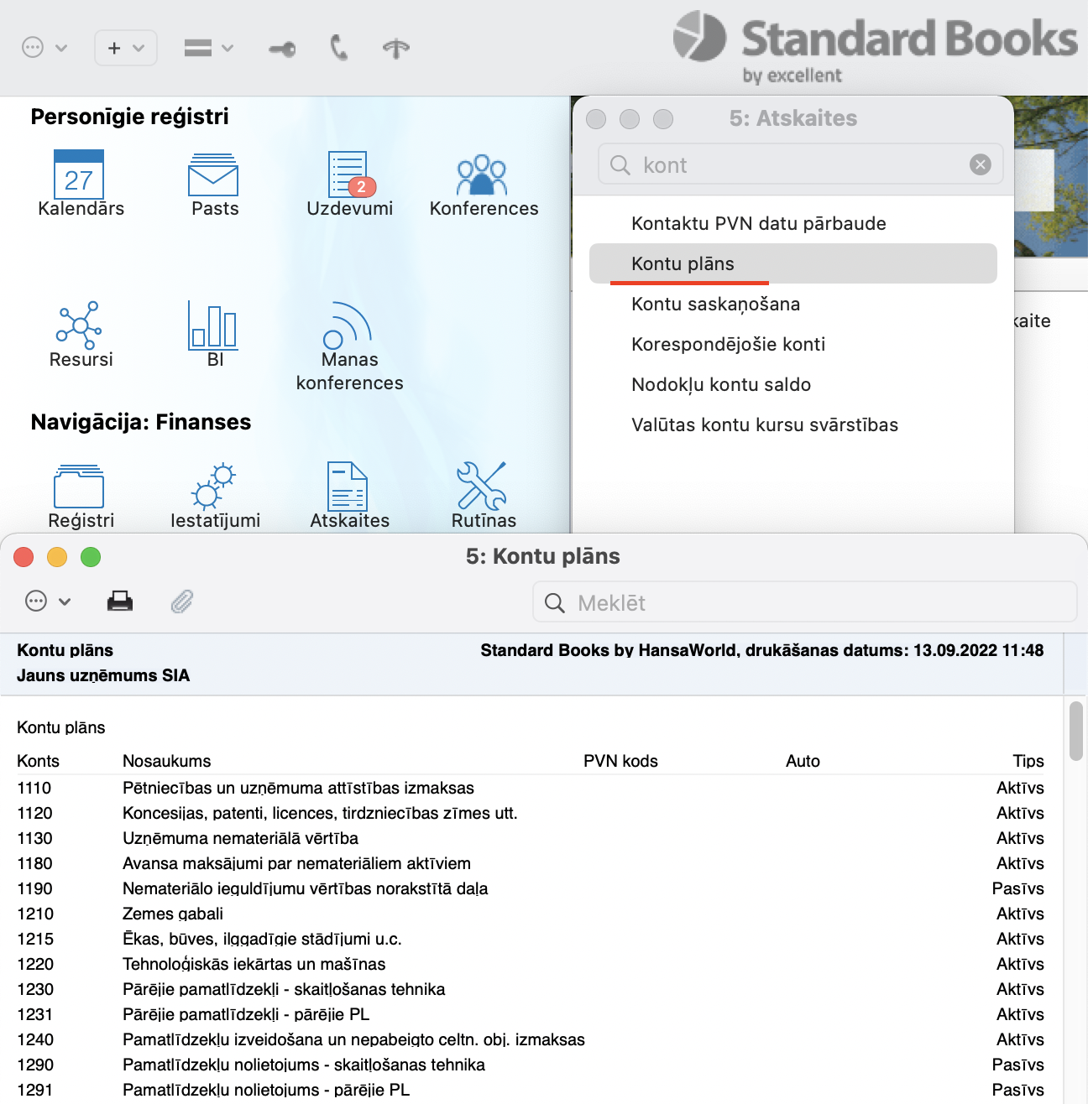Open the Pasts mail icon

pos(213,174)
